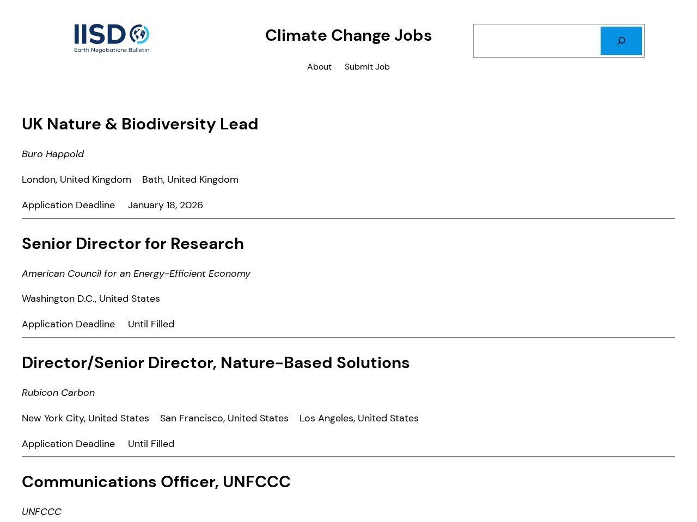Select the New York City, United States location
The width and height of the screenshot is (697, 522).
[x=85, y=418]
